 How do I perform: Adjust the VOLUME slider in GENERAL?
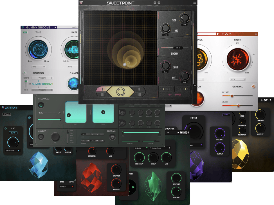pos(237,106)
